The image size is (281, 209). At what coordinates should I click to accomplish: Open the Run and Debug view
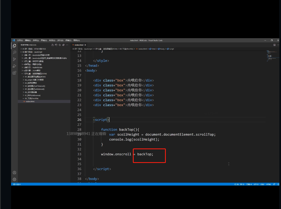click(14, 66)
